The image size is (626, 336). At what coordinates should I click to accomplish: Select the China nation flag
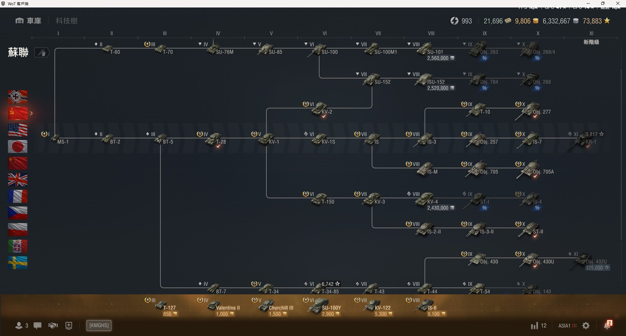pyautogui.click(x=18, y=163)
